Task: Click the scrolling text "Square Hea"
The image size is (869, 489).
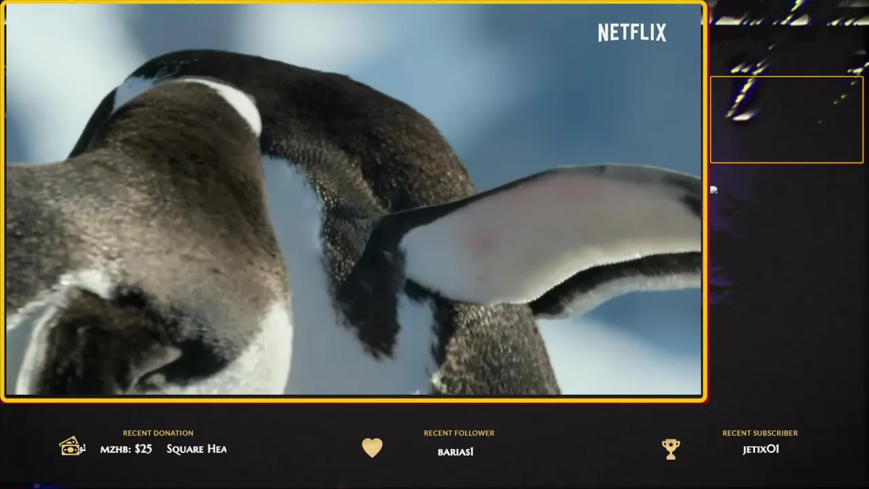Action: [197, 449]
